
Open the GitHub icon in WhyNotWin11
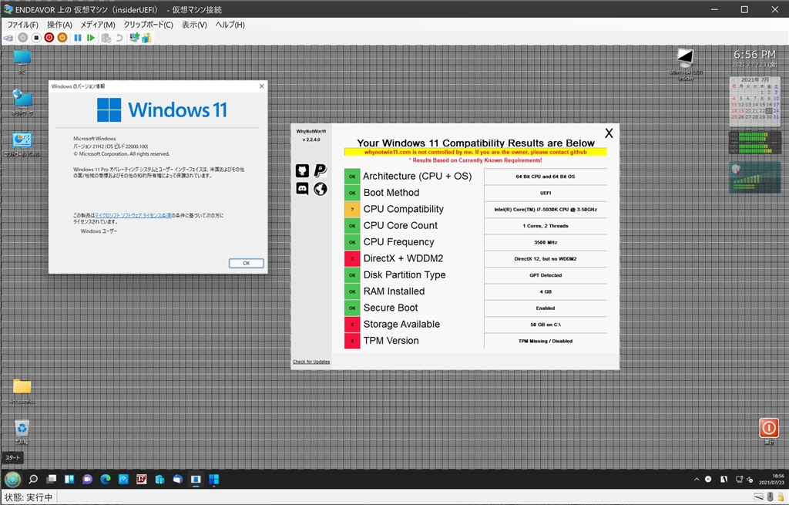pos(302,170)
